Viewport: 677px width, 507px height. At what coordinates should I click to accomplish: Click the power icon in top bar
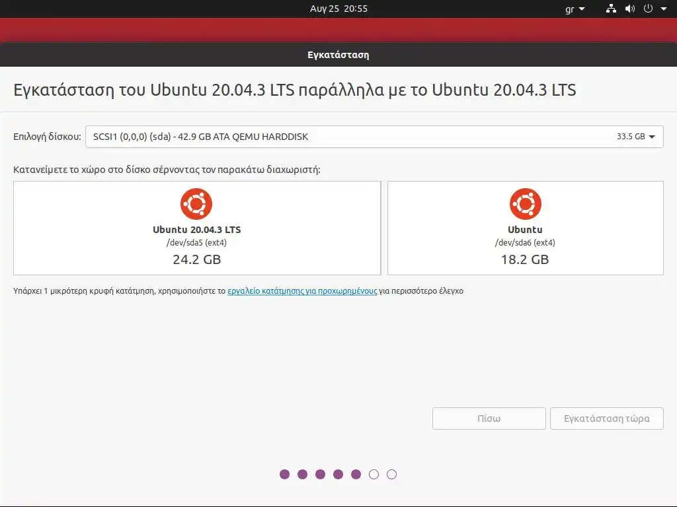tap(648, 9)
